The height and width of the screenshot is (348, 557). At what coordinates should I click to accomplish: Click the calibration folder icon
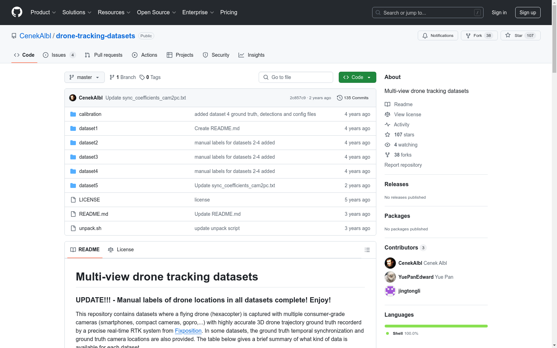[x=73, y=114]
